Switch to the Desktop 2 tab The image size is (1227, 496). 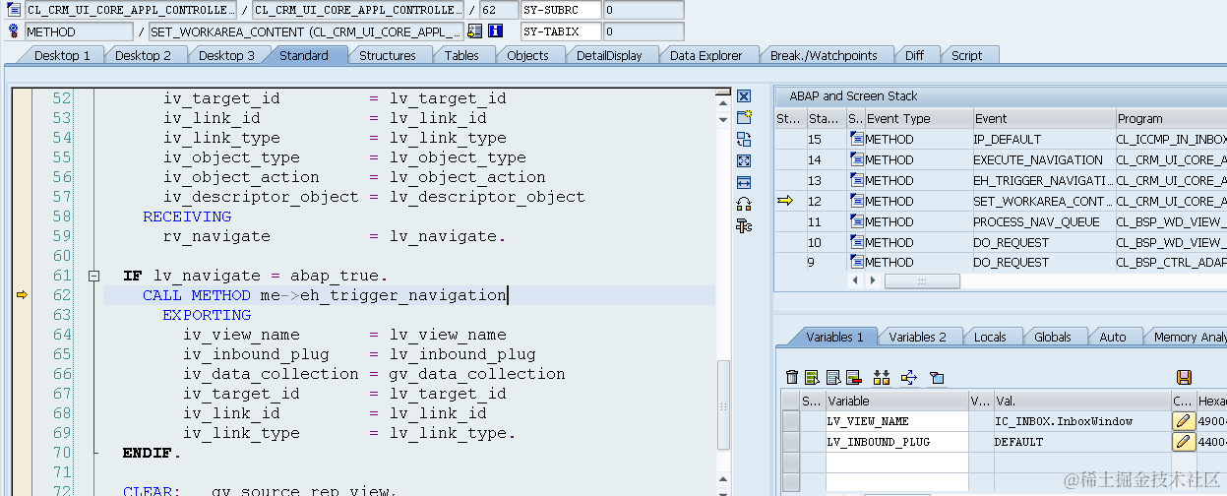coord(143,55)
